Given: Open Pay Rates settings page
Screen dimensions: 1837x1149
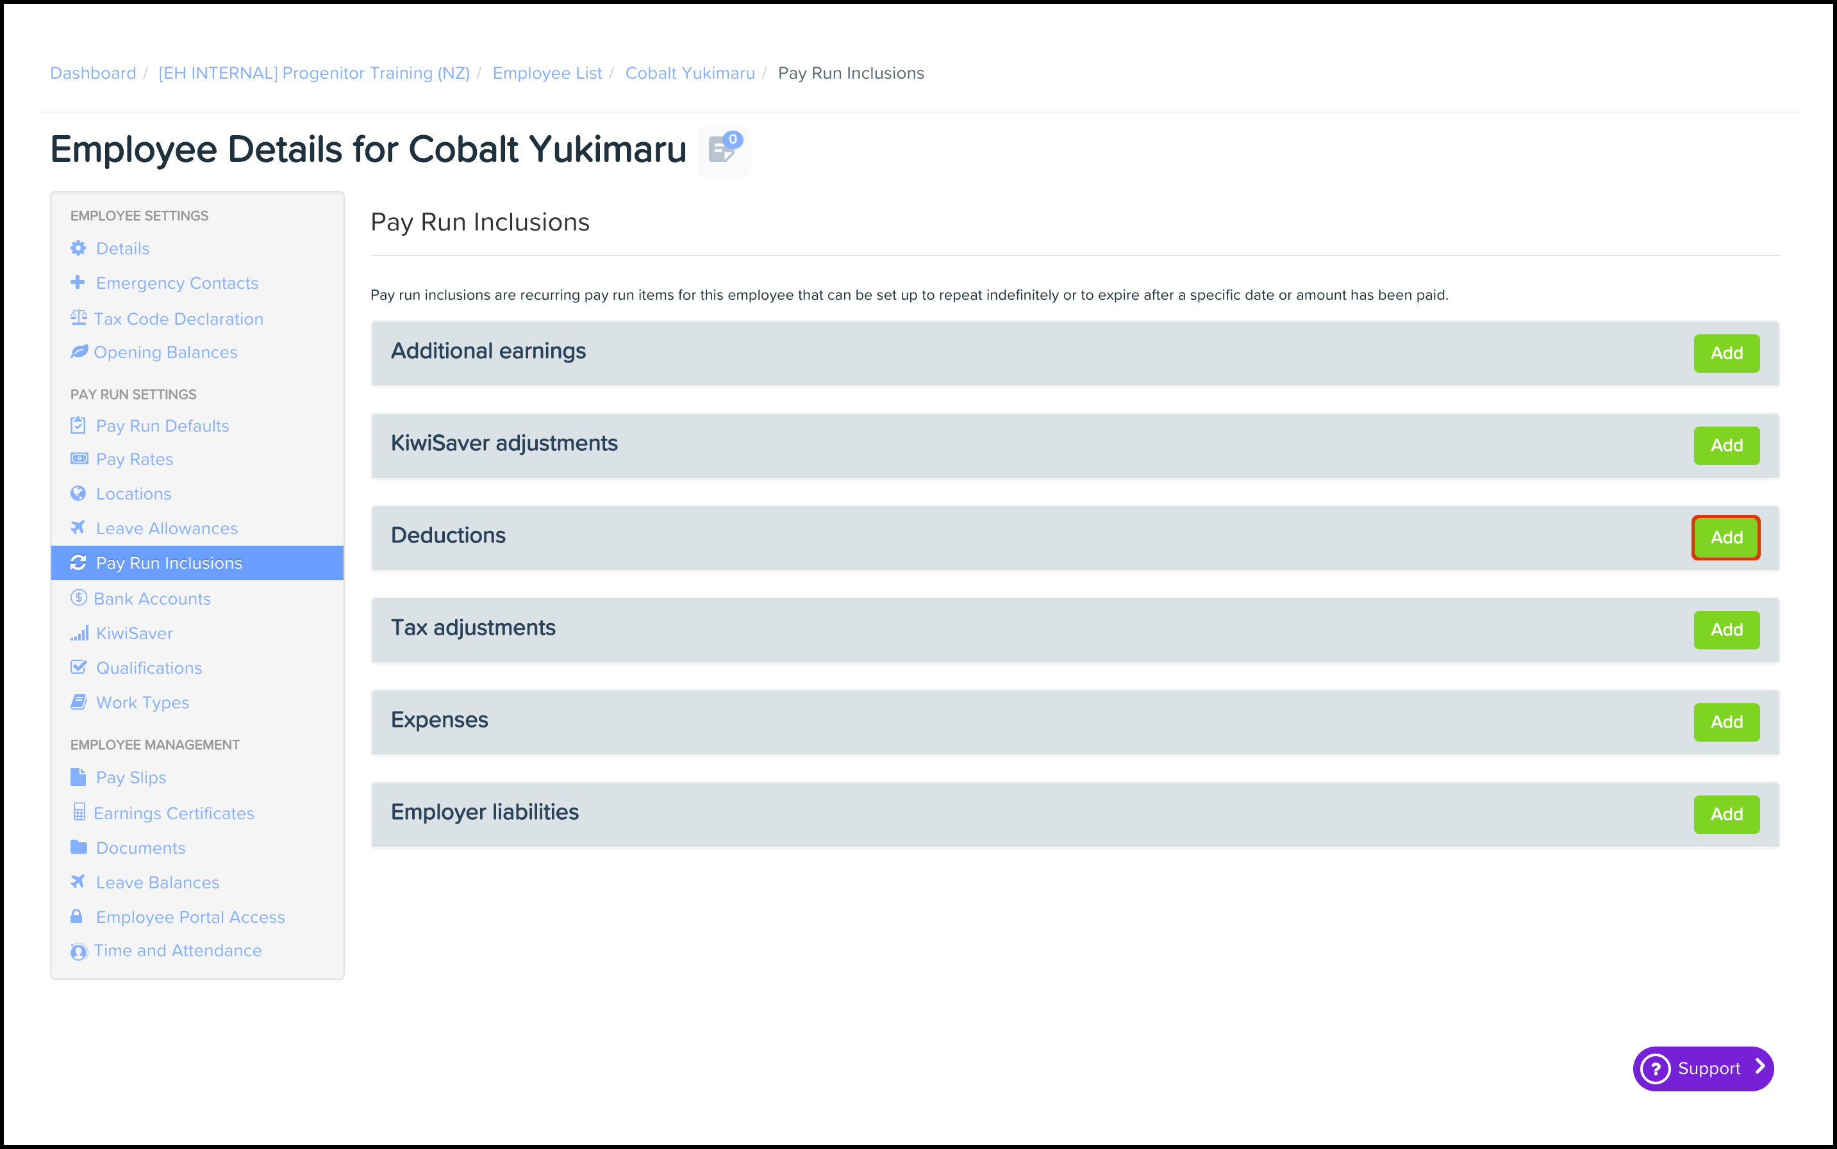Looking at the screenshot, I should point(135,459).
